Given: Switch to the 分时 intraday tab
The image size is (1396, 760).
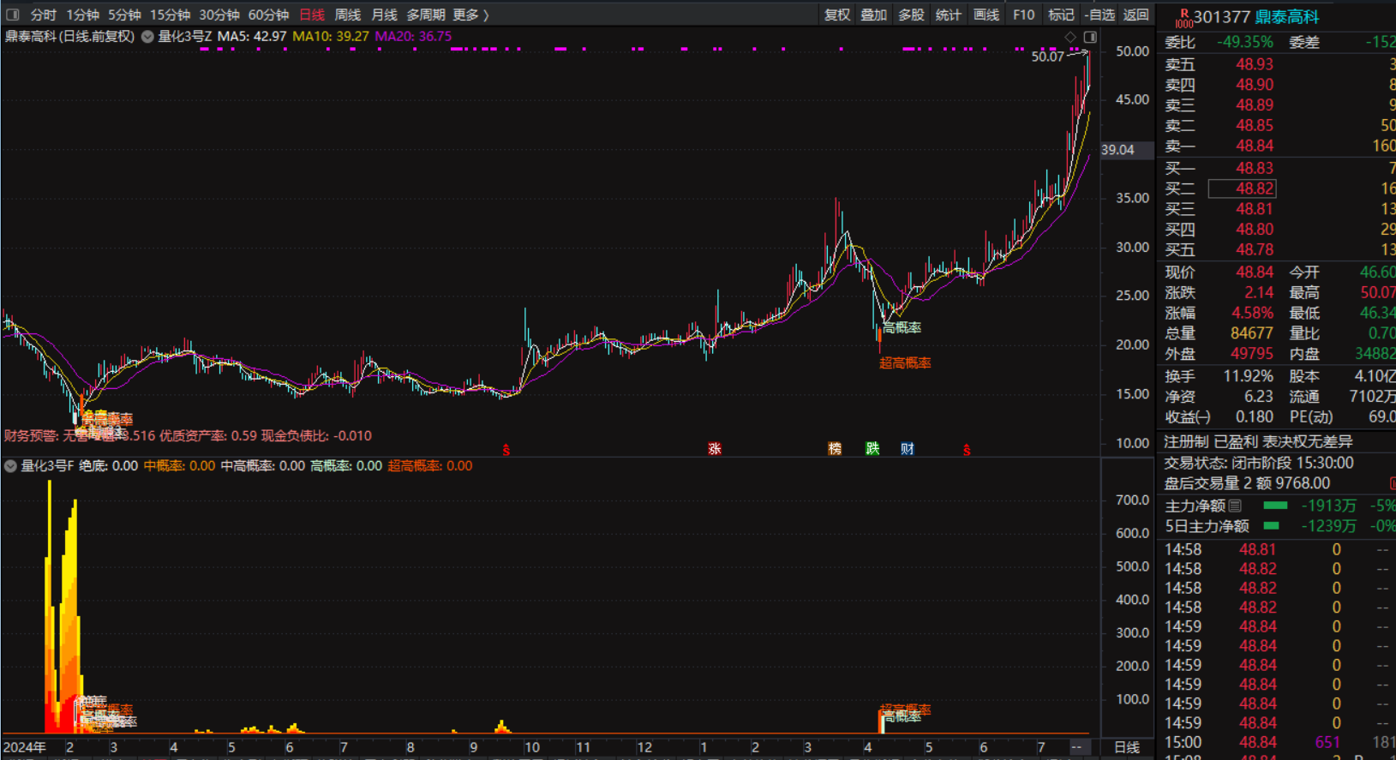Looking at the screenshot, I should point(43,15).
